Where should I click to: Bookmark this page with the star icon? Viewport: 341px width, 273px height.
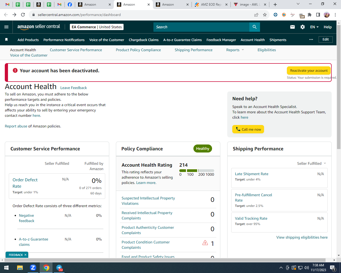click(265, 15)
